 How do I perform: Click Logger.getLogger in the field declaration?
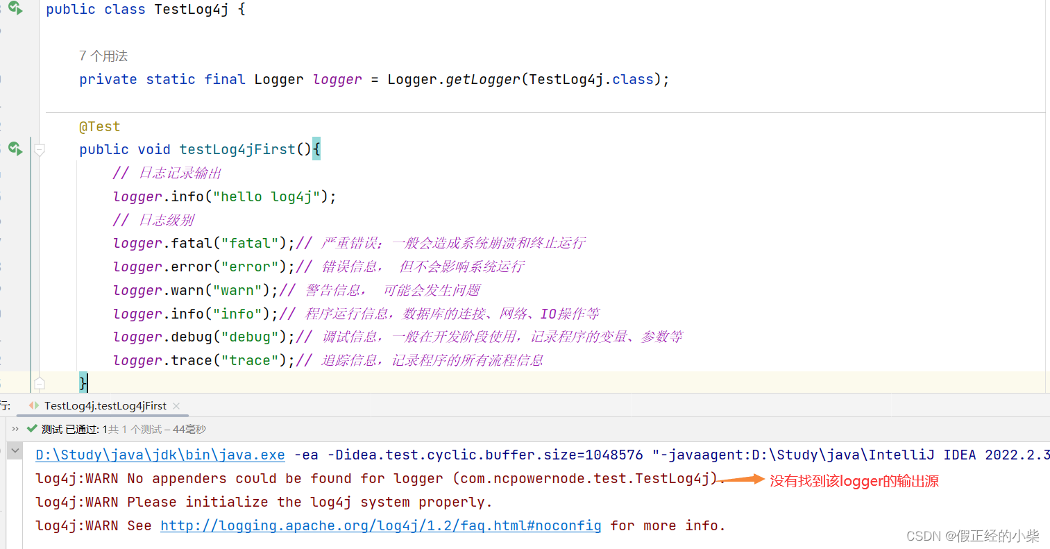pos(454,79)
